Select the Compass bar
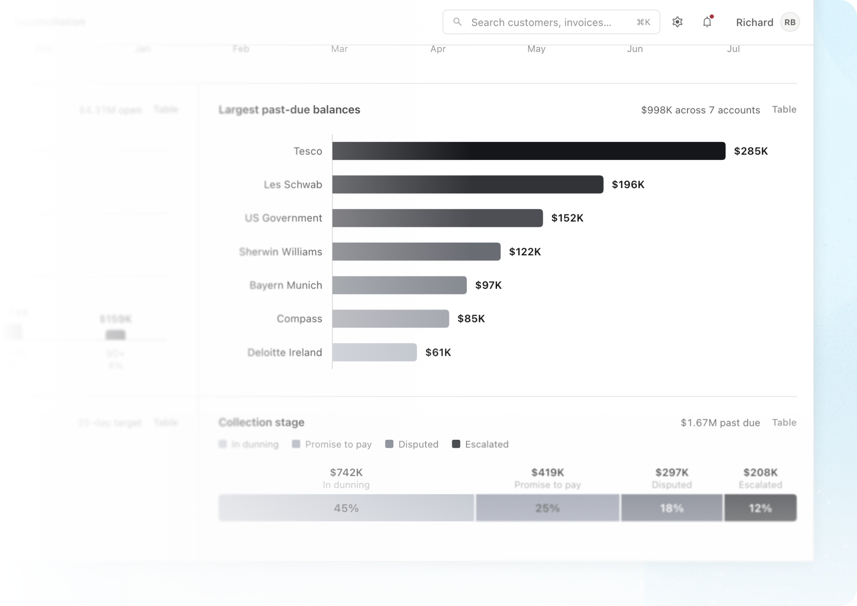 pos(390,319)
